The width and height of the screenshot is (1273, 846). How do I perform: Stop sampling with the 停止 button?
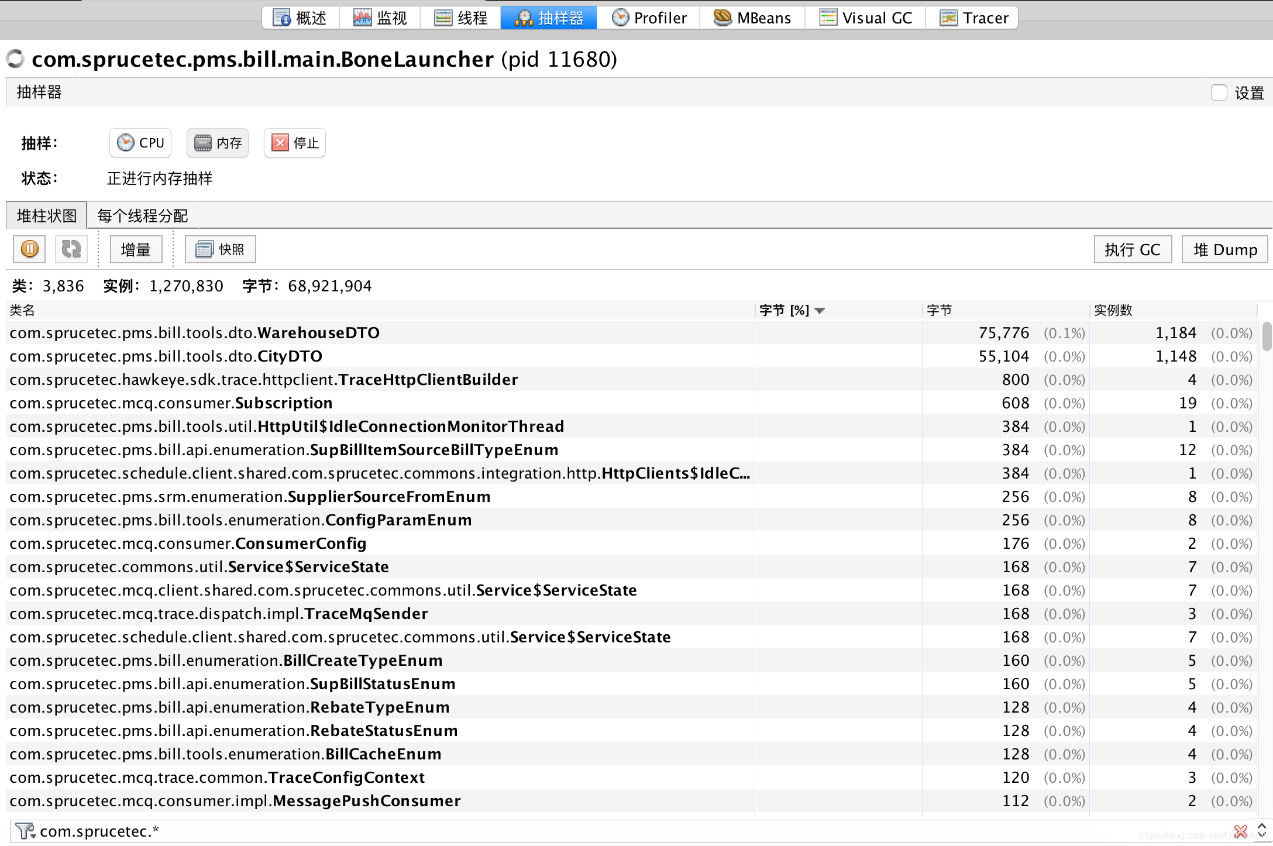pos(295,143)
